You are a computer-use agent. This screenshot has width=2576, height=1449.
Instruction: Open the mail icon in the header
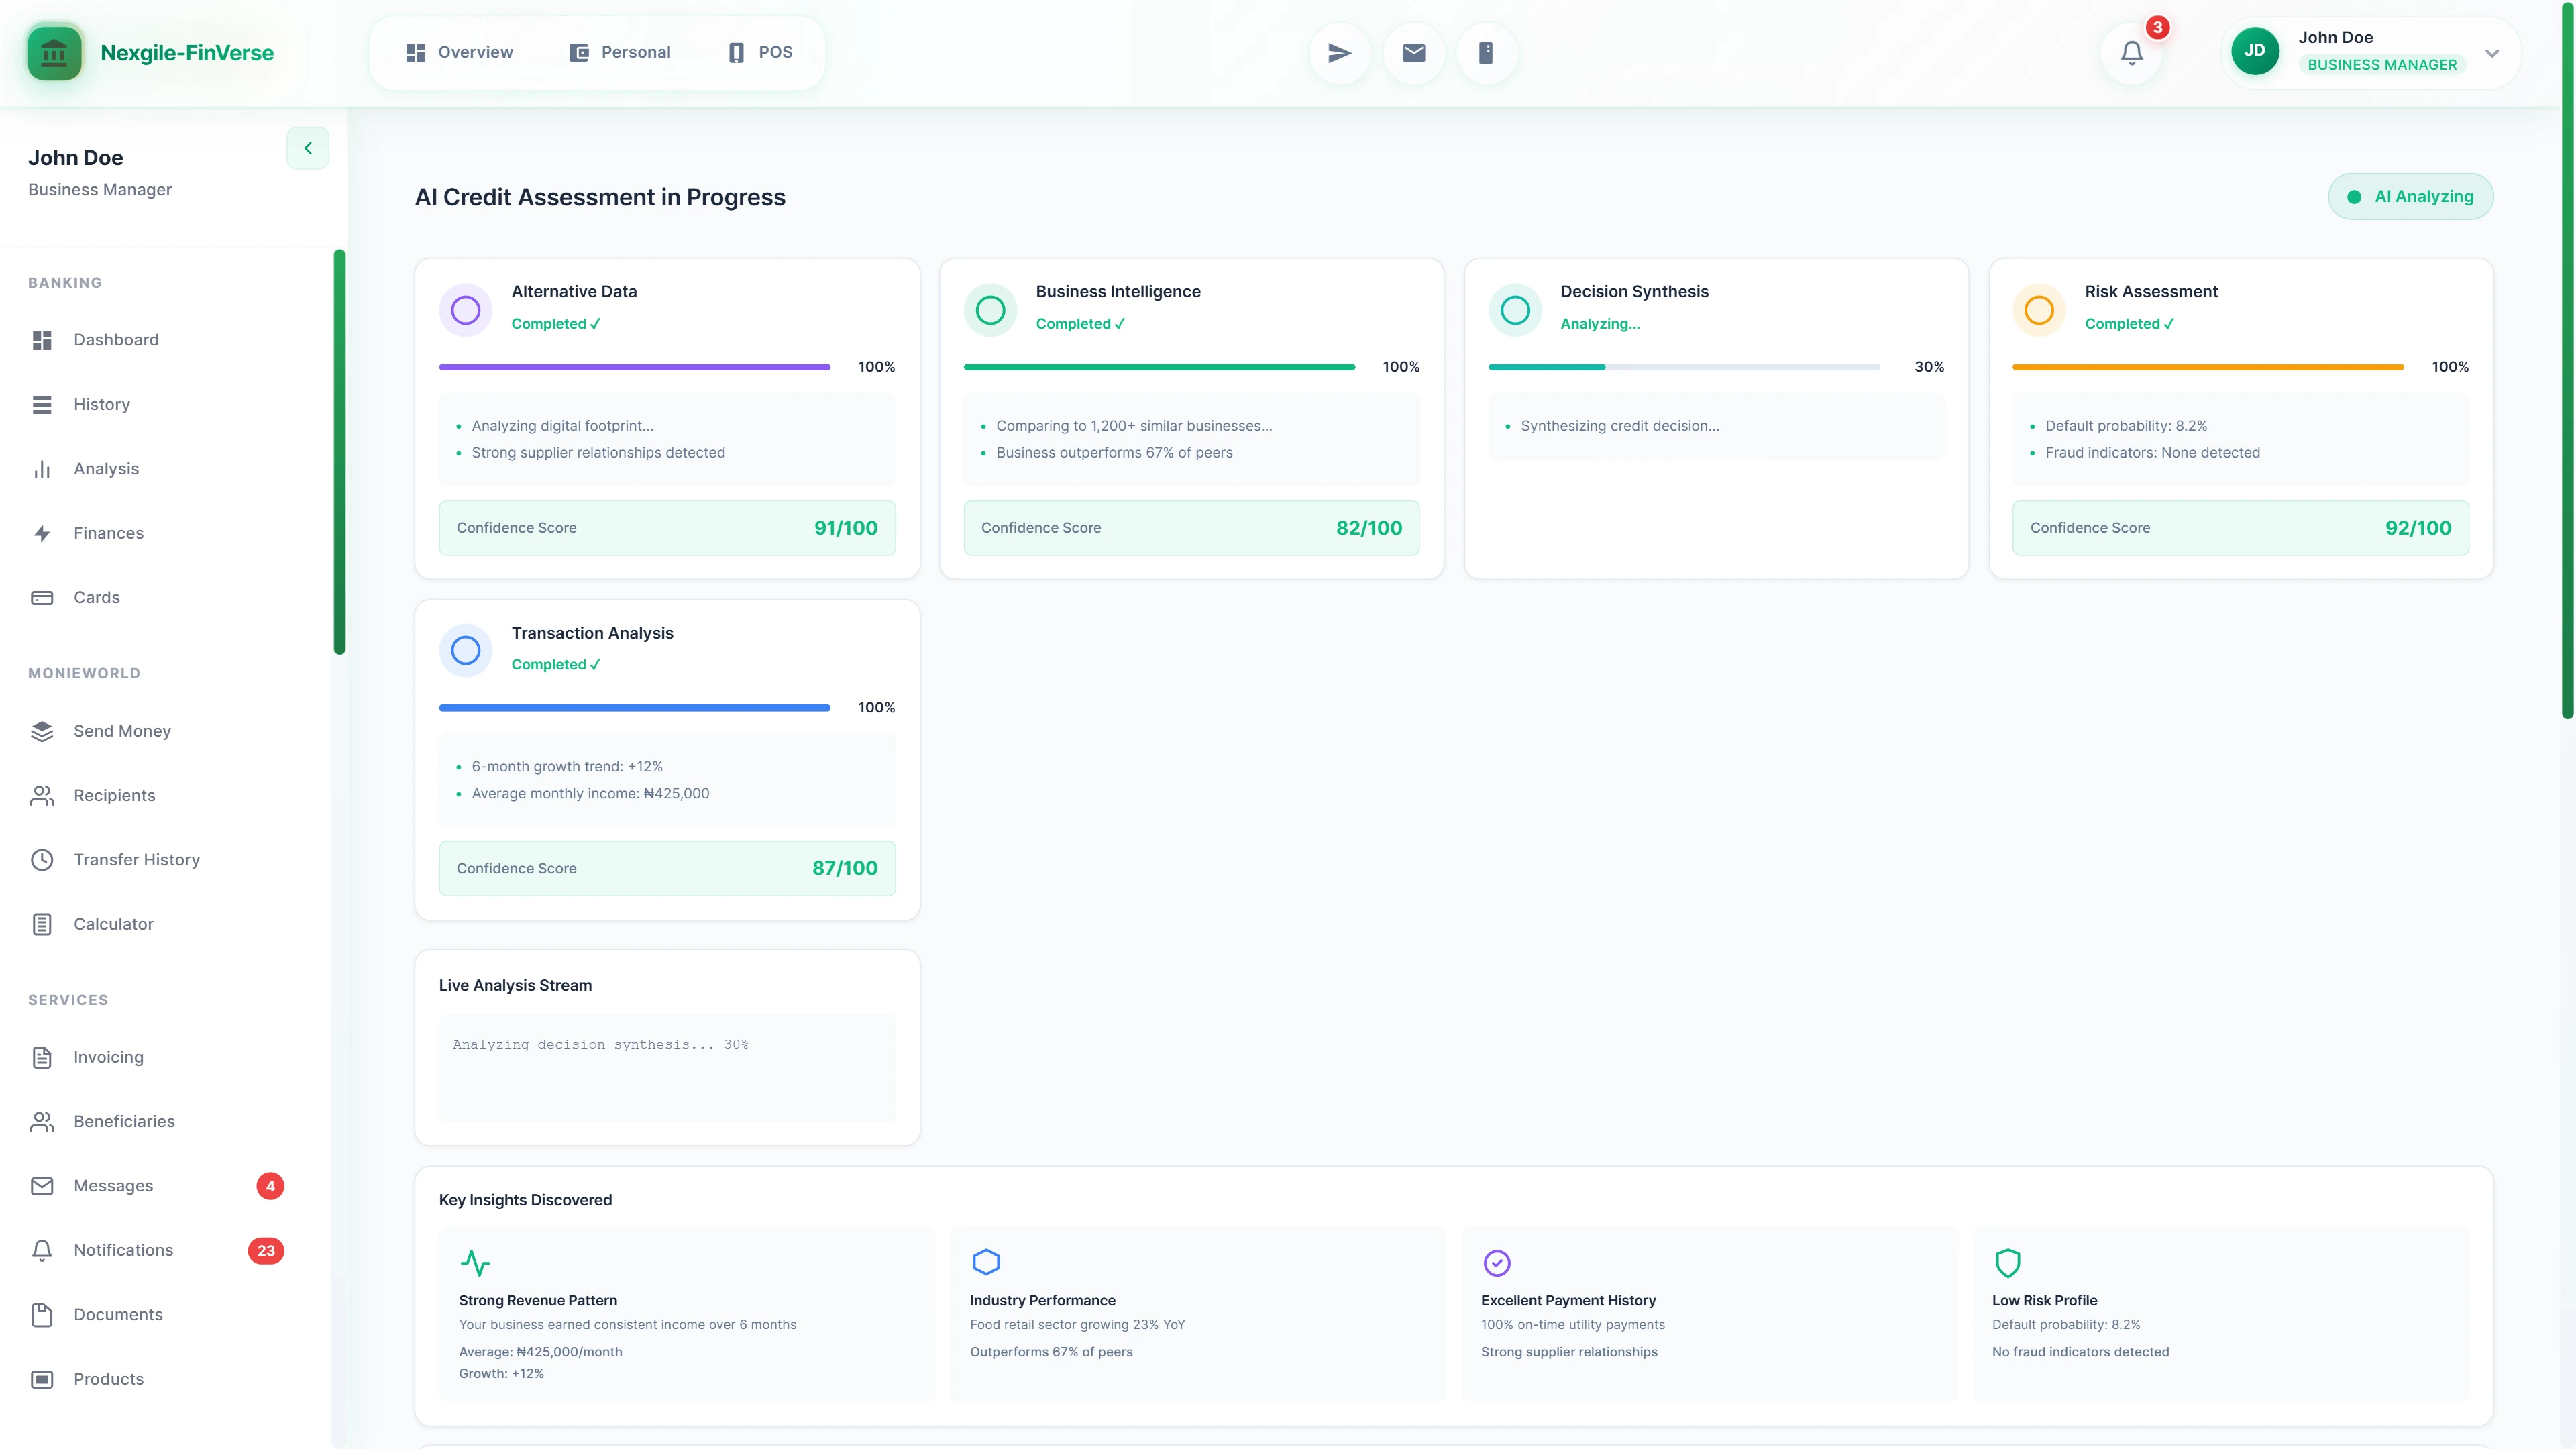[x=1412, y=52]
